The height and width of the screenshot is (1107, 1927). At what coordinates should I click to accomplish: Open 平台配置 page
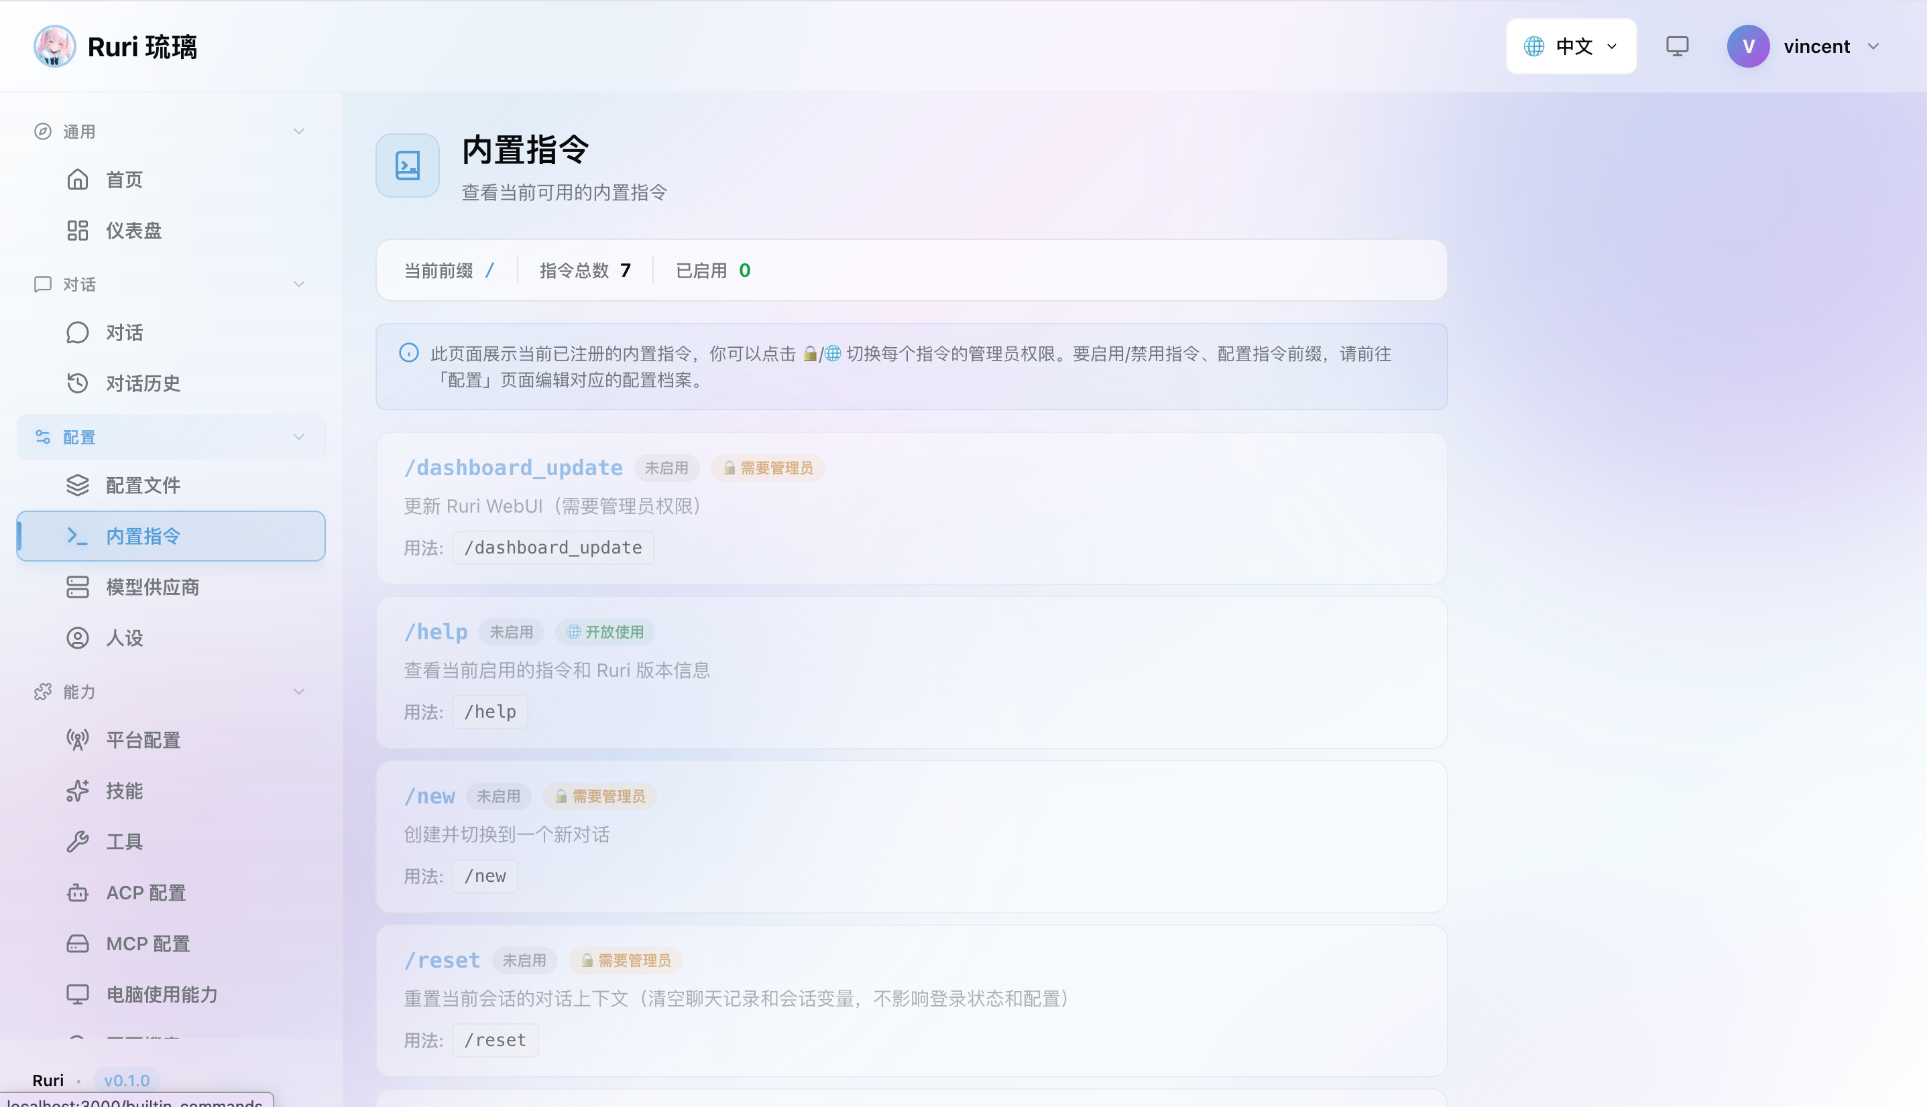coord(171,740)
